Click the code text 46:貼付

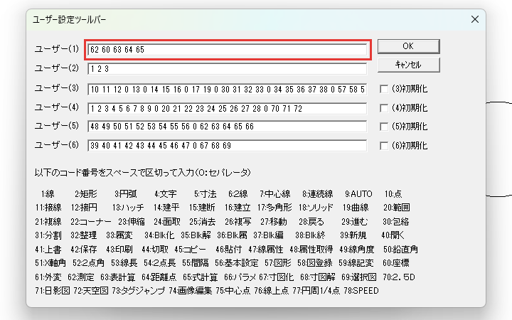(228, 250)
